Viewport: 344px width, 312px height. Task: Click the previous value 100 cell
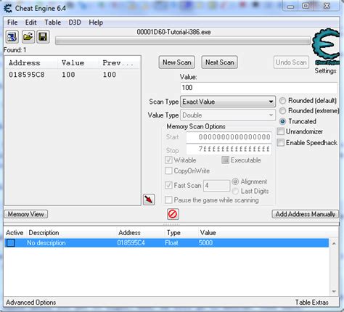(x=110, y=75)
